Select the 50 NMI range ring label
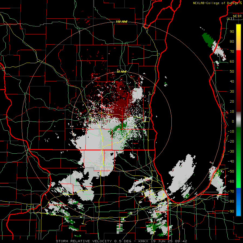Viewport: 243px width, 243px height. tap(122, 72)
